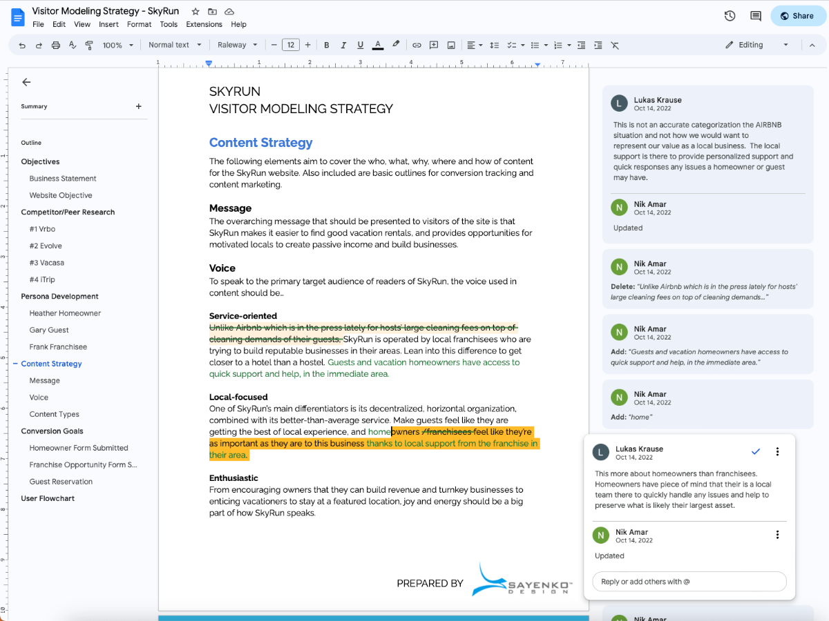The image size is (829, 621).
Task: Move document to a folder
Action: [x=212, y=12]
